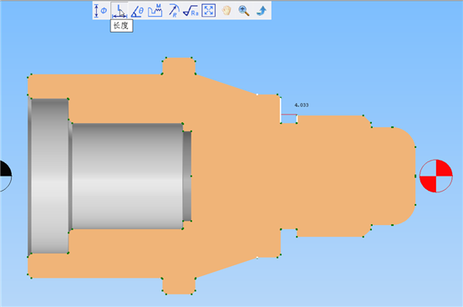Click the 4.033 dimension label
Viewport: 463px width, 307px height.
302,105
